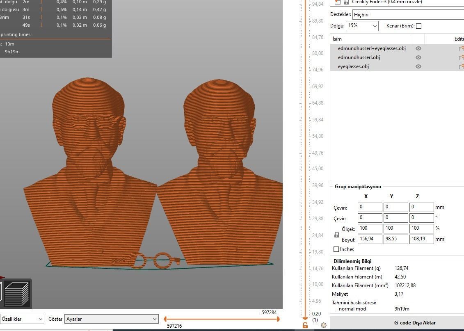464x331 pixels.
Task: Click the Çevir rotation X field
Action: click(370, 218)
